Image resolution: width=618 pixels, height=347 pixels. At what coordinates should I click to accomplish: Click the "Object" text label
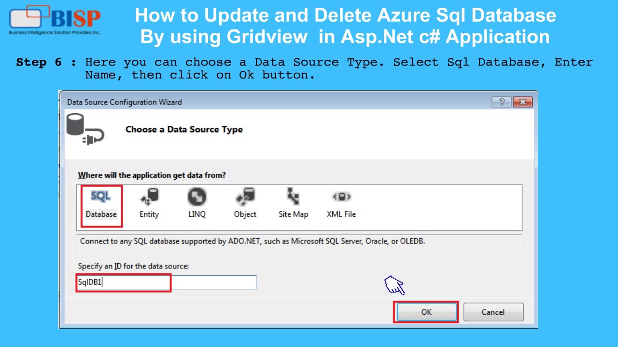(245, 214)
